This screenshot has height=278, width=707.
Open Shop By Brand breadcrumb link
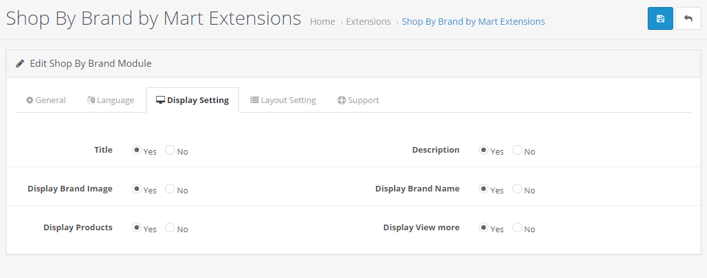click(474, 22)
